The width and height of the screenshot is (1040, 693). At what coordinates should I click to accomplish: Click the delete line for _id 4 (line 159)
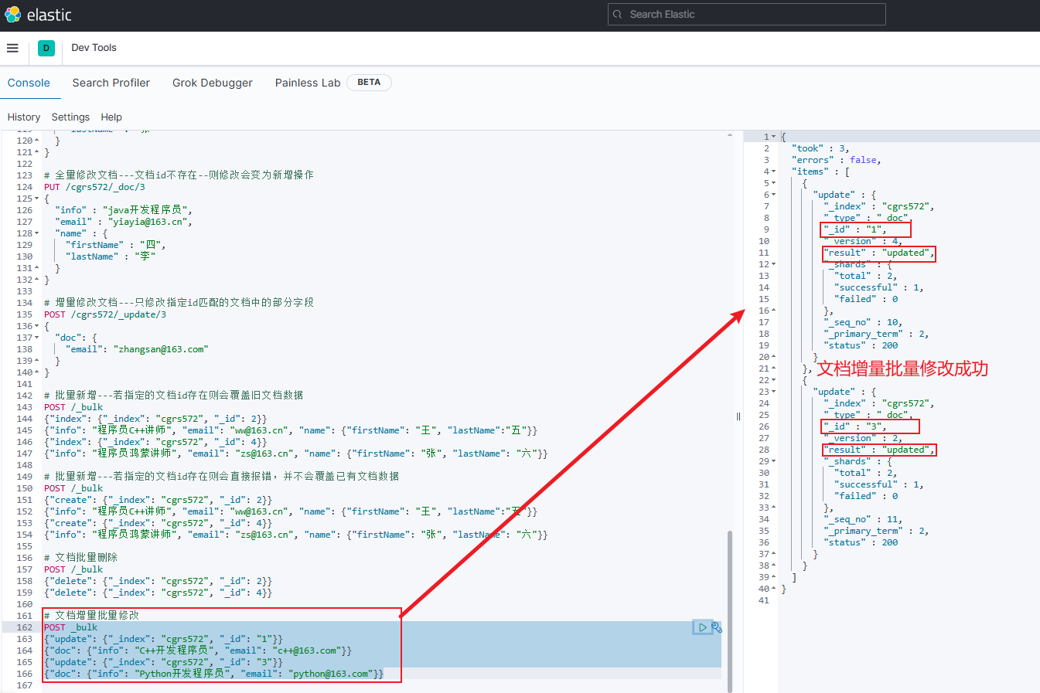(x=158, y=593)
